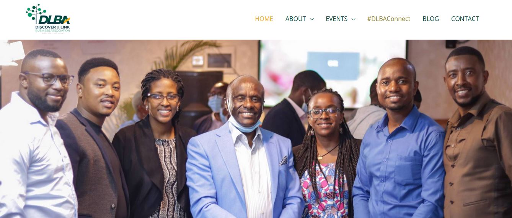Viewport: 512px width, 218px height.
Task: Go to the #DLBAConnect page
Action: pos(389,19)
